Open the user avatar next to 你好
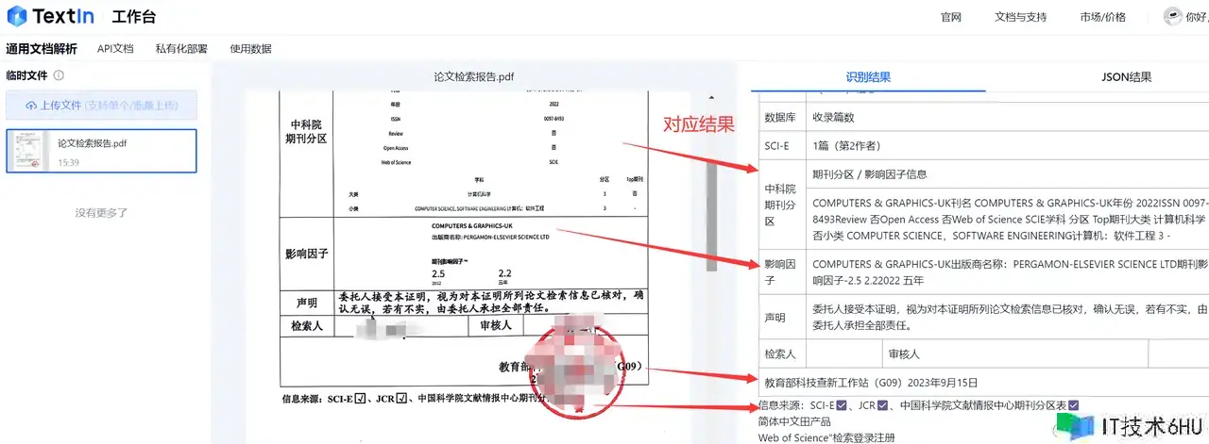This screenshot has height=444, width=1209. (x=1172, y=17)
